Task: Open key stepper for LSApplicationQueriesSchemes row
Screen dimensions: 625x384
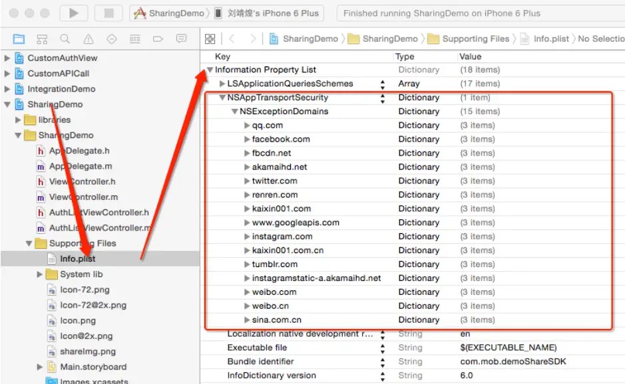Action: coord(383,84)
